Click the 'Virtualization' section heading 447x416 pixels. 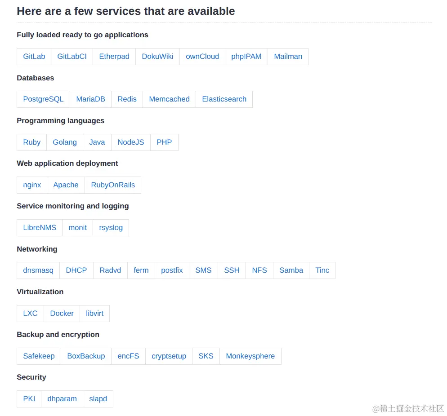pyautogui.click(x=40, y=292)
